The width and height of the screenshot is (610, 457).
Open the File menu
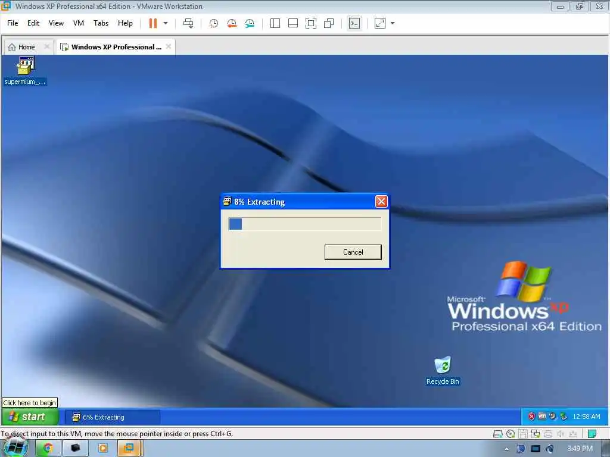tap(13, 23)
